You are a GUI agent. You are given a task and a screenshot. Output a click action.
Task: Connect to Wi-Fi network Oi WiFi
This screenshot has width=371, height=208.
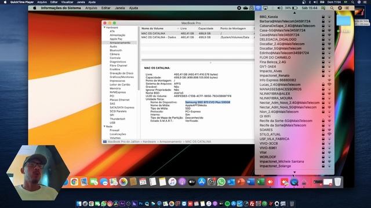coord(294,116)
